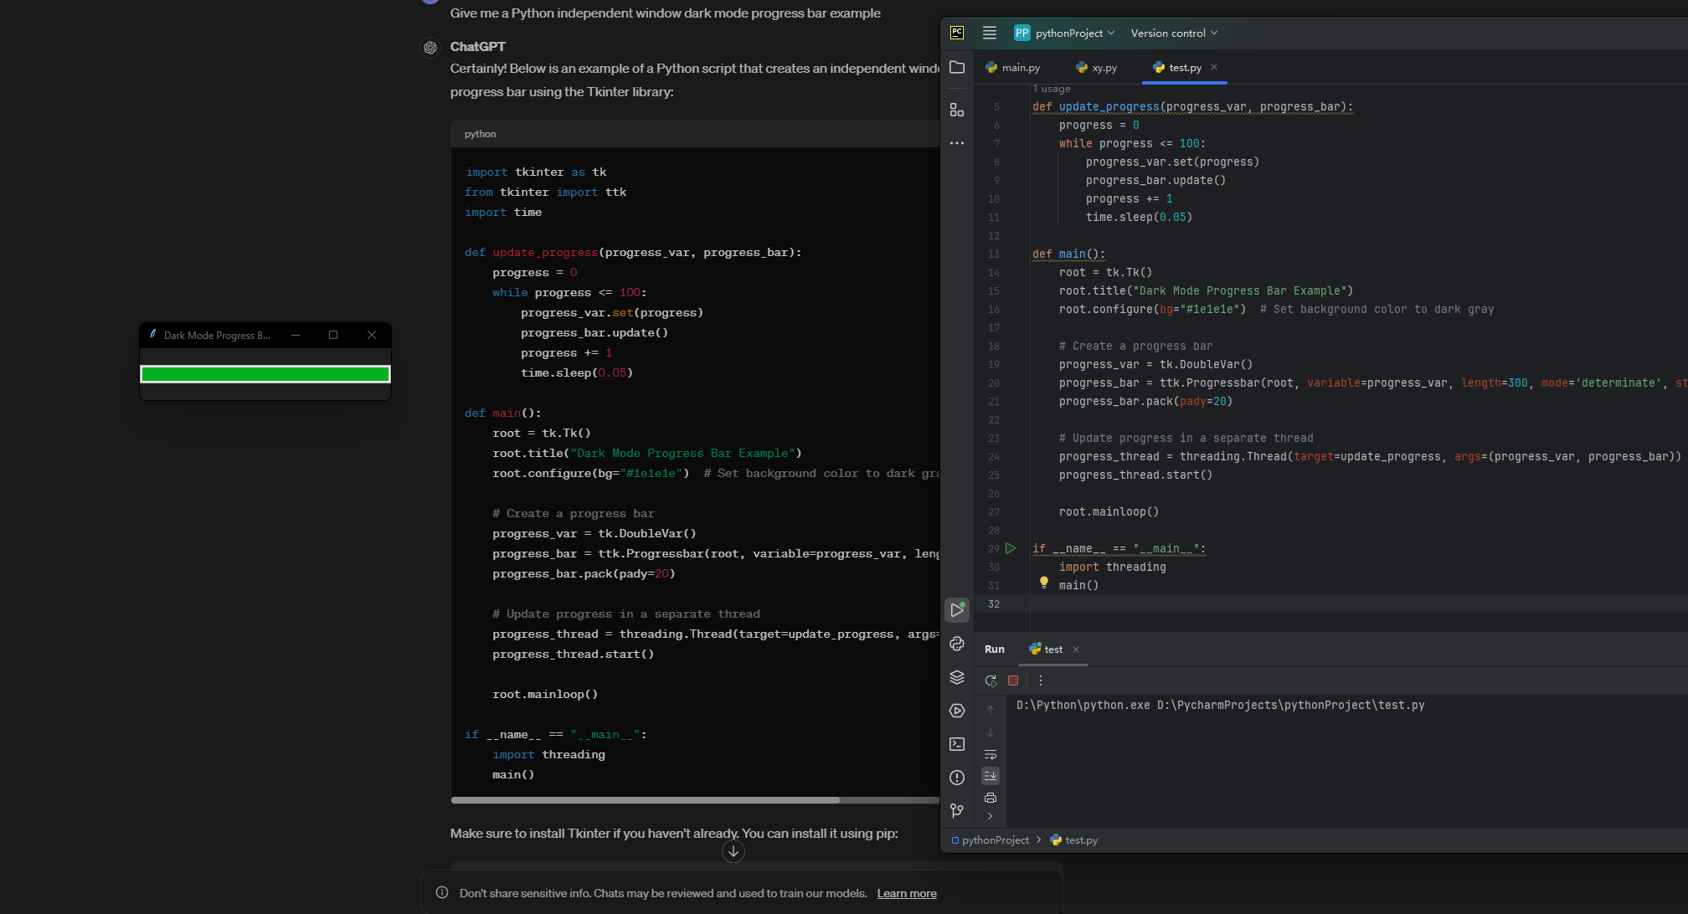Open the Git version control tool window

(x=957, y=810)
